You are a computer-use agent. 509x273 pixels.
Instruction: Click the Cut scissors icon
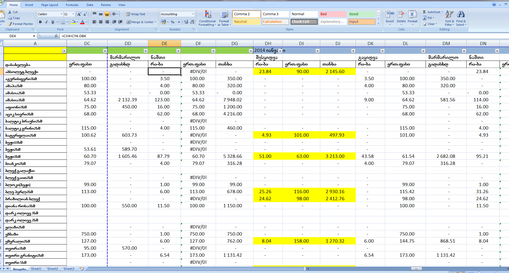pos(10,12)
